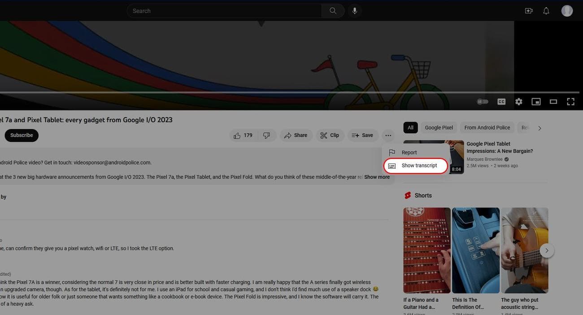Toggle the autoplay switch
This screenshot has width=583, height=315.
(x=483, y=102)
